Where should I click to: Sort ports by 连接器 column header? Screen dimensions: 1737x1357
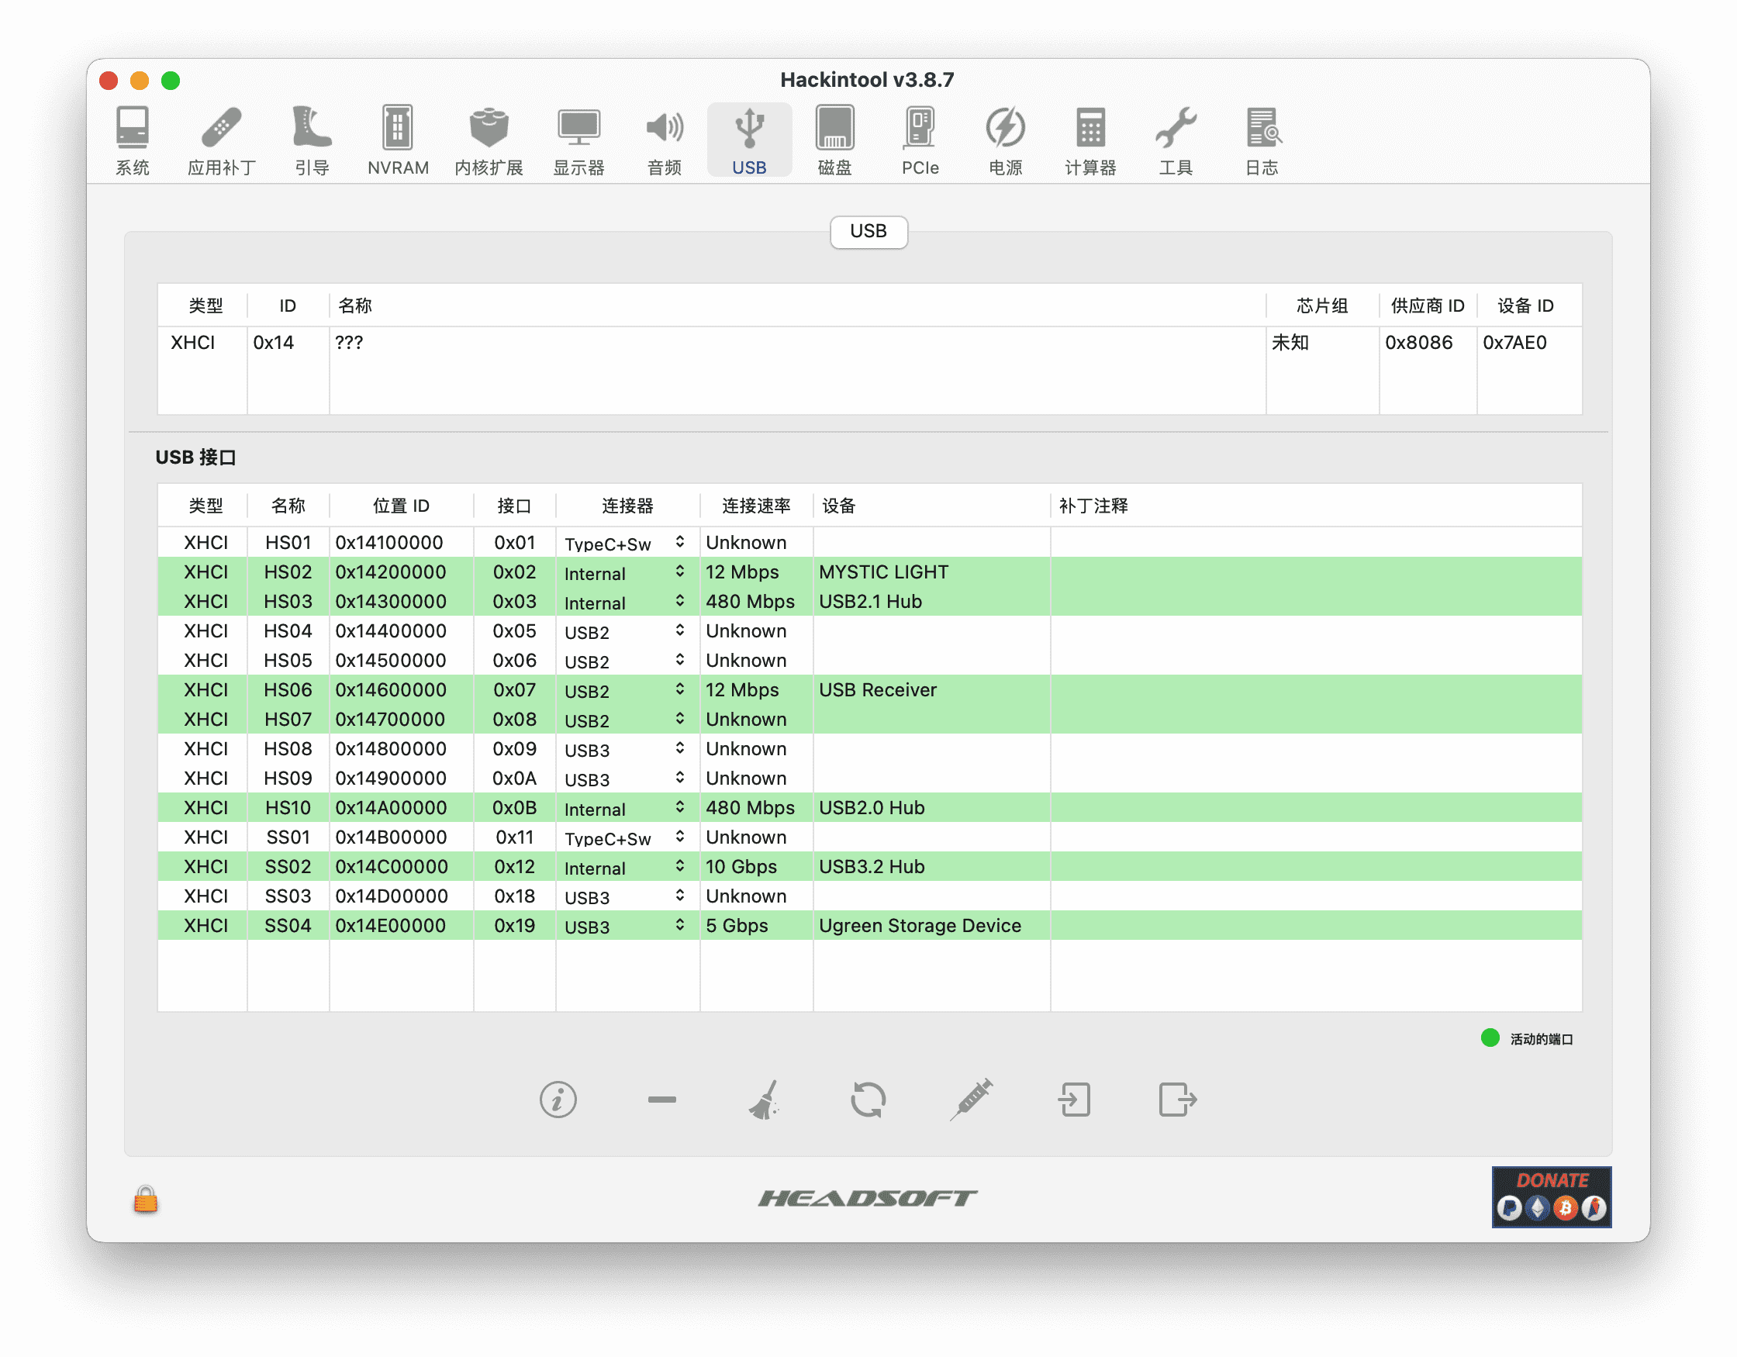pyautogui.click(x=627, y=506)
